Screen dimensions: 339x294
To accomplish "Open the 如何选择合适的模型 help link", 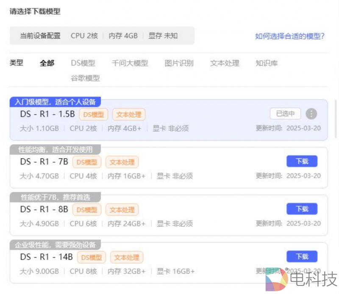I will (x=289, y=36).
